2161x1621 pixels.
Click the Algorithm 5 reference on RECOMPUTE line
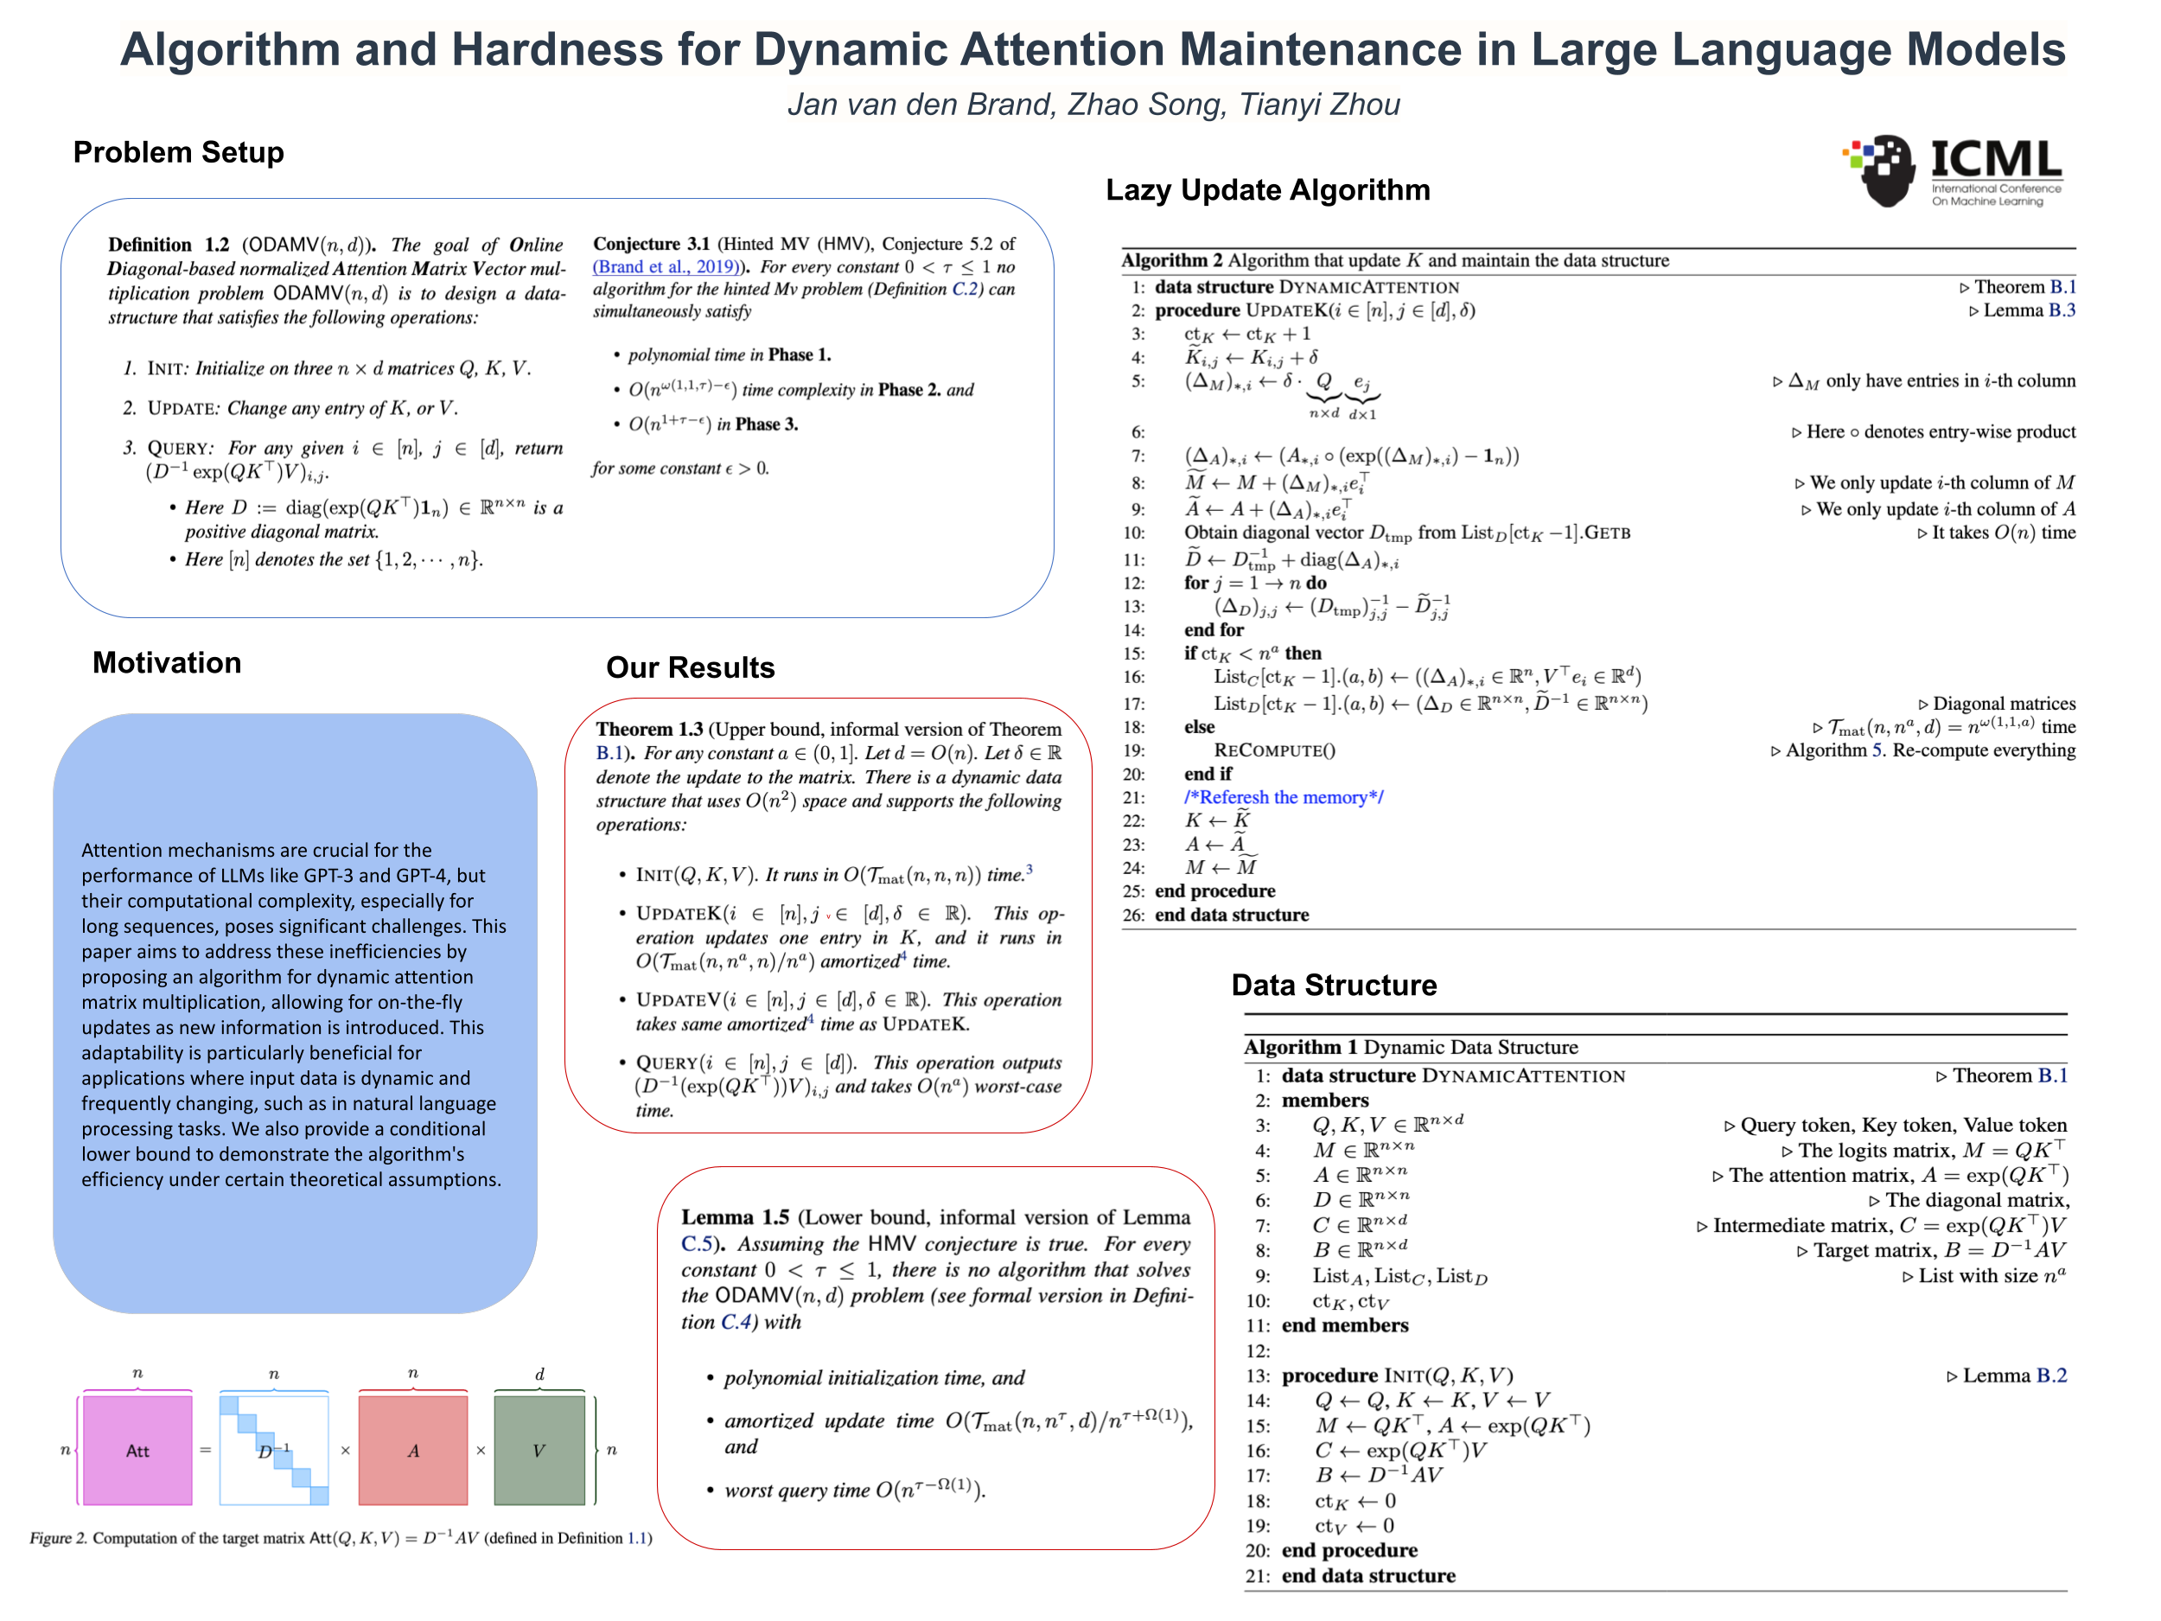1877,750
